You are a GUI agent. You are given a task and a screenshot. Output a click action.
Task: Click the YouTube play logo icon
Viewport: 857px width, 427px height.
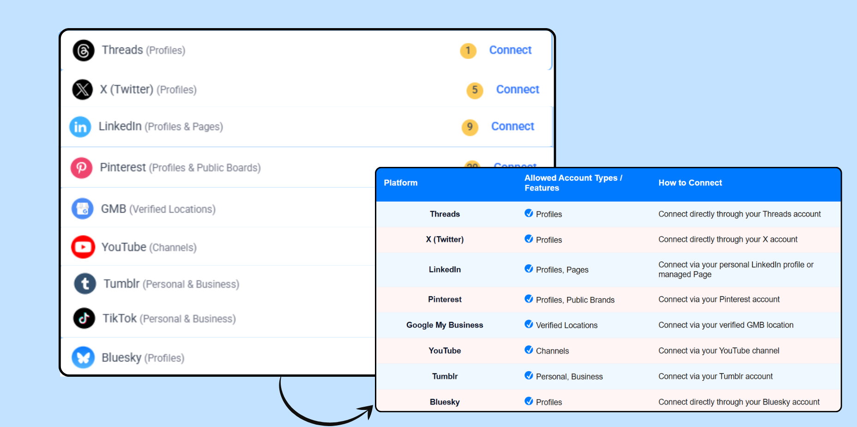83,247
